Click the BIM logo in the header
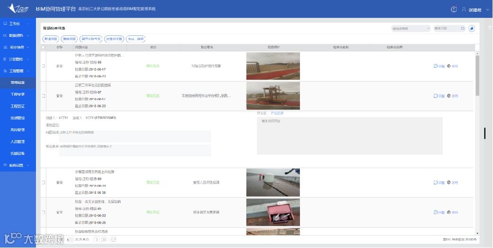 click(18, 9)
